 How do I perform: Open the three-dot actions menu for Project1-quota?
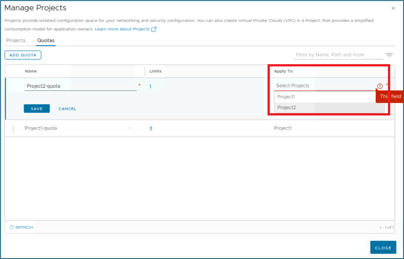13,128
